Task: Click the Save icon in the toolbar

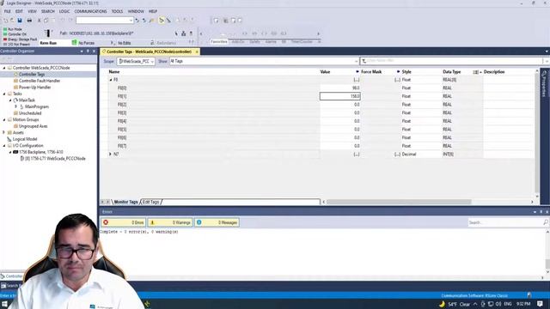Action: [x=20, y=21]
